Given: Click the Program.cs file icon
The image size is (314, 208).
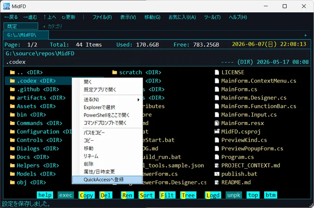Looking at the screenshot, I should pos(217,157).
